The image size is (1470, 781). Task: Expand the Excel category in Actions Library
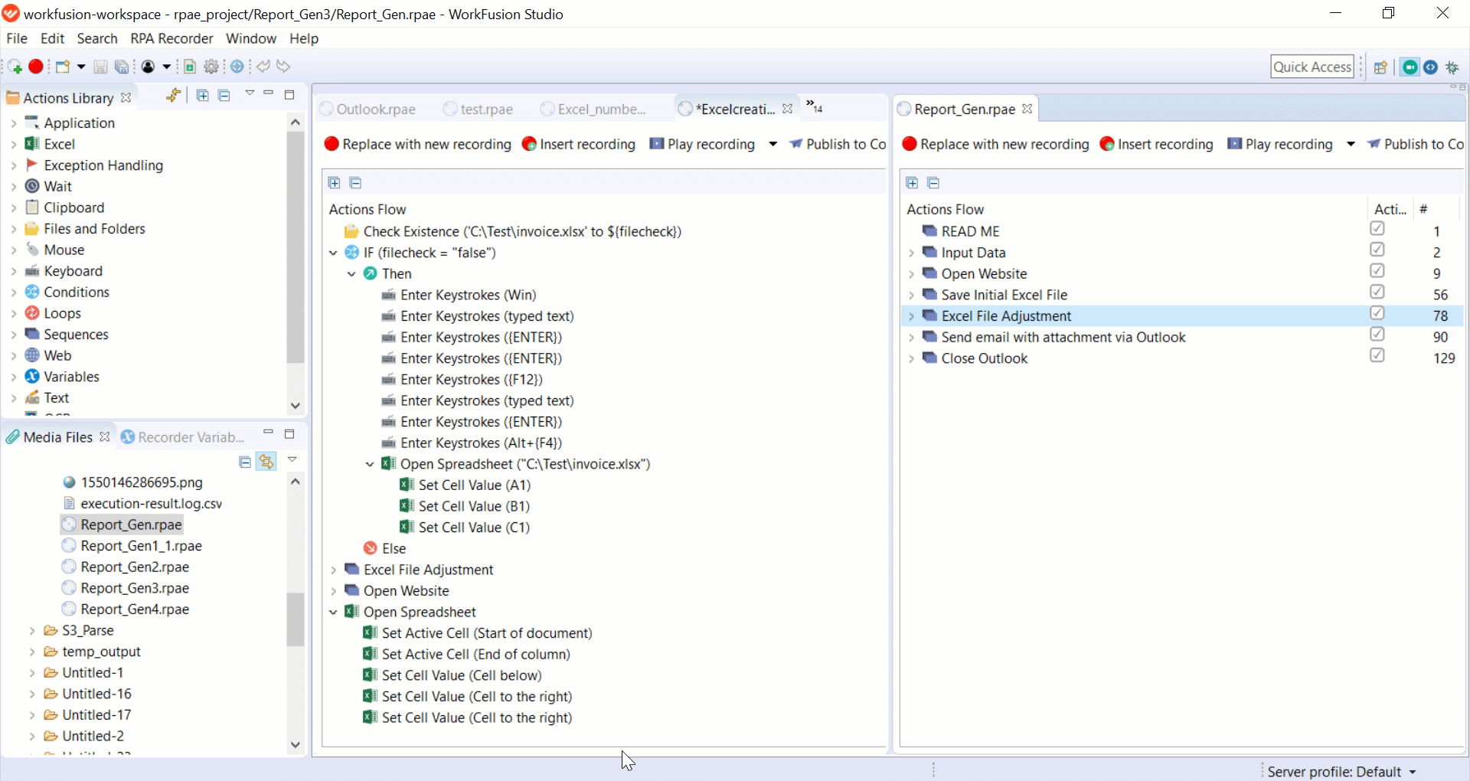14,144
